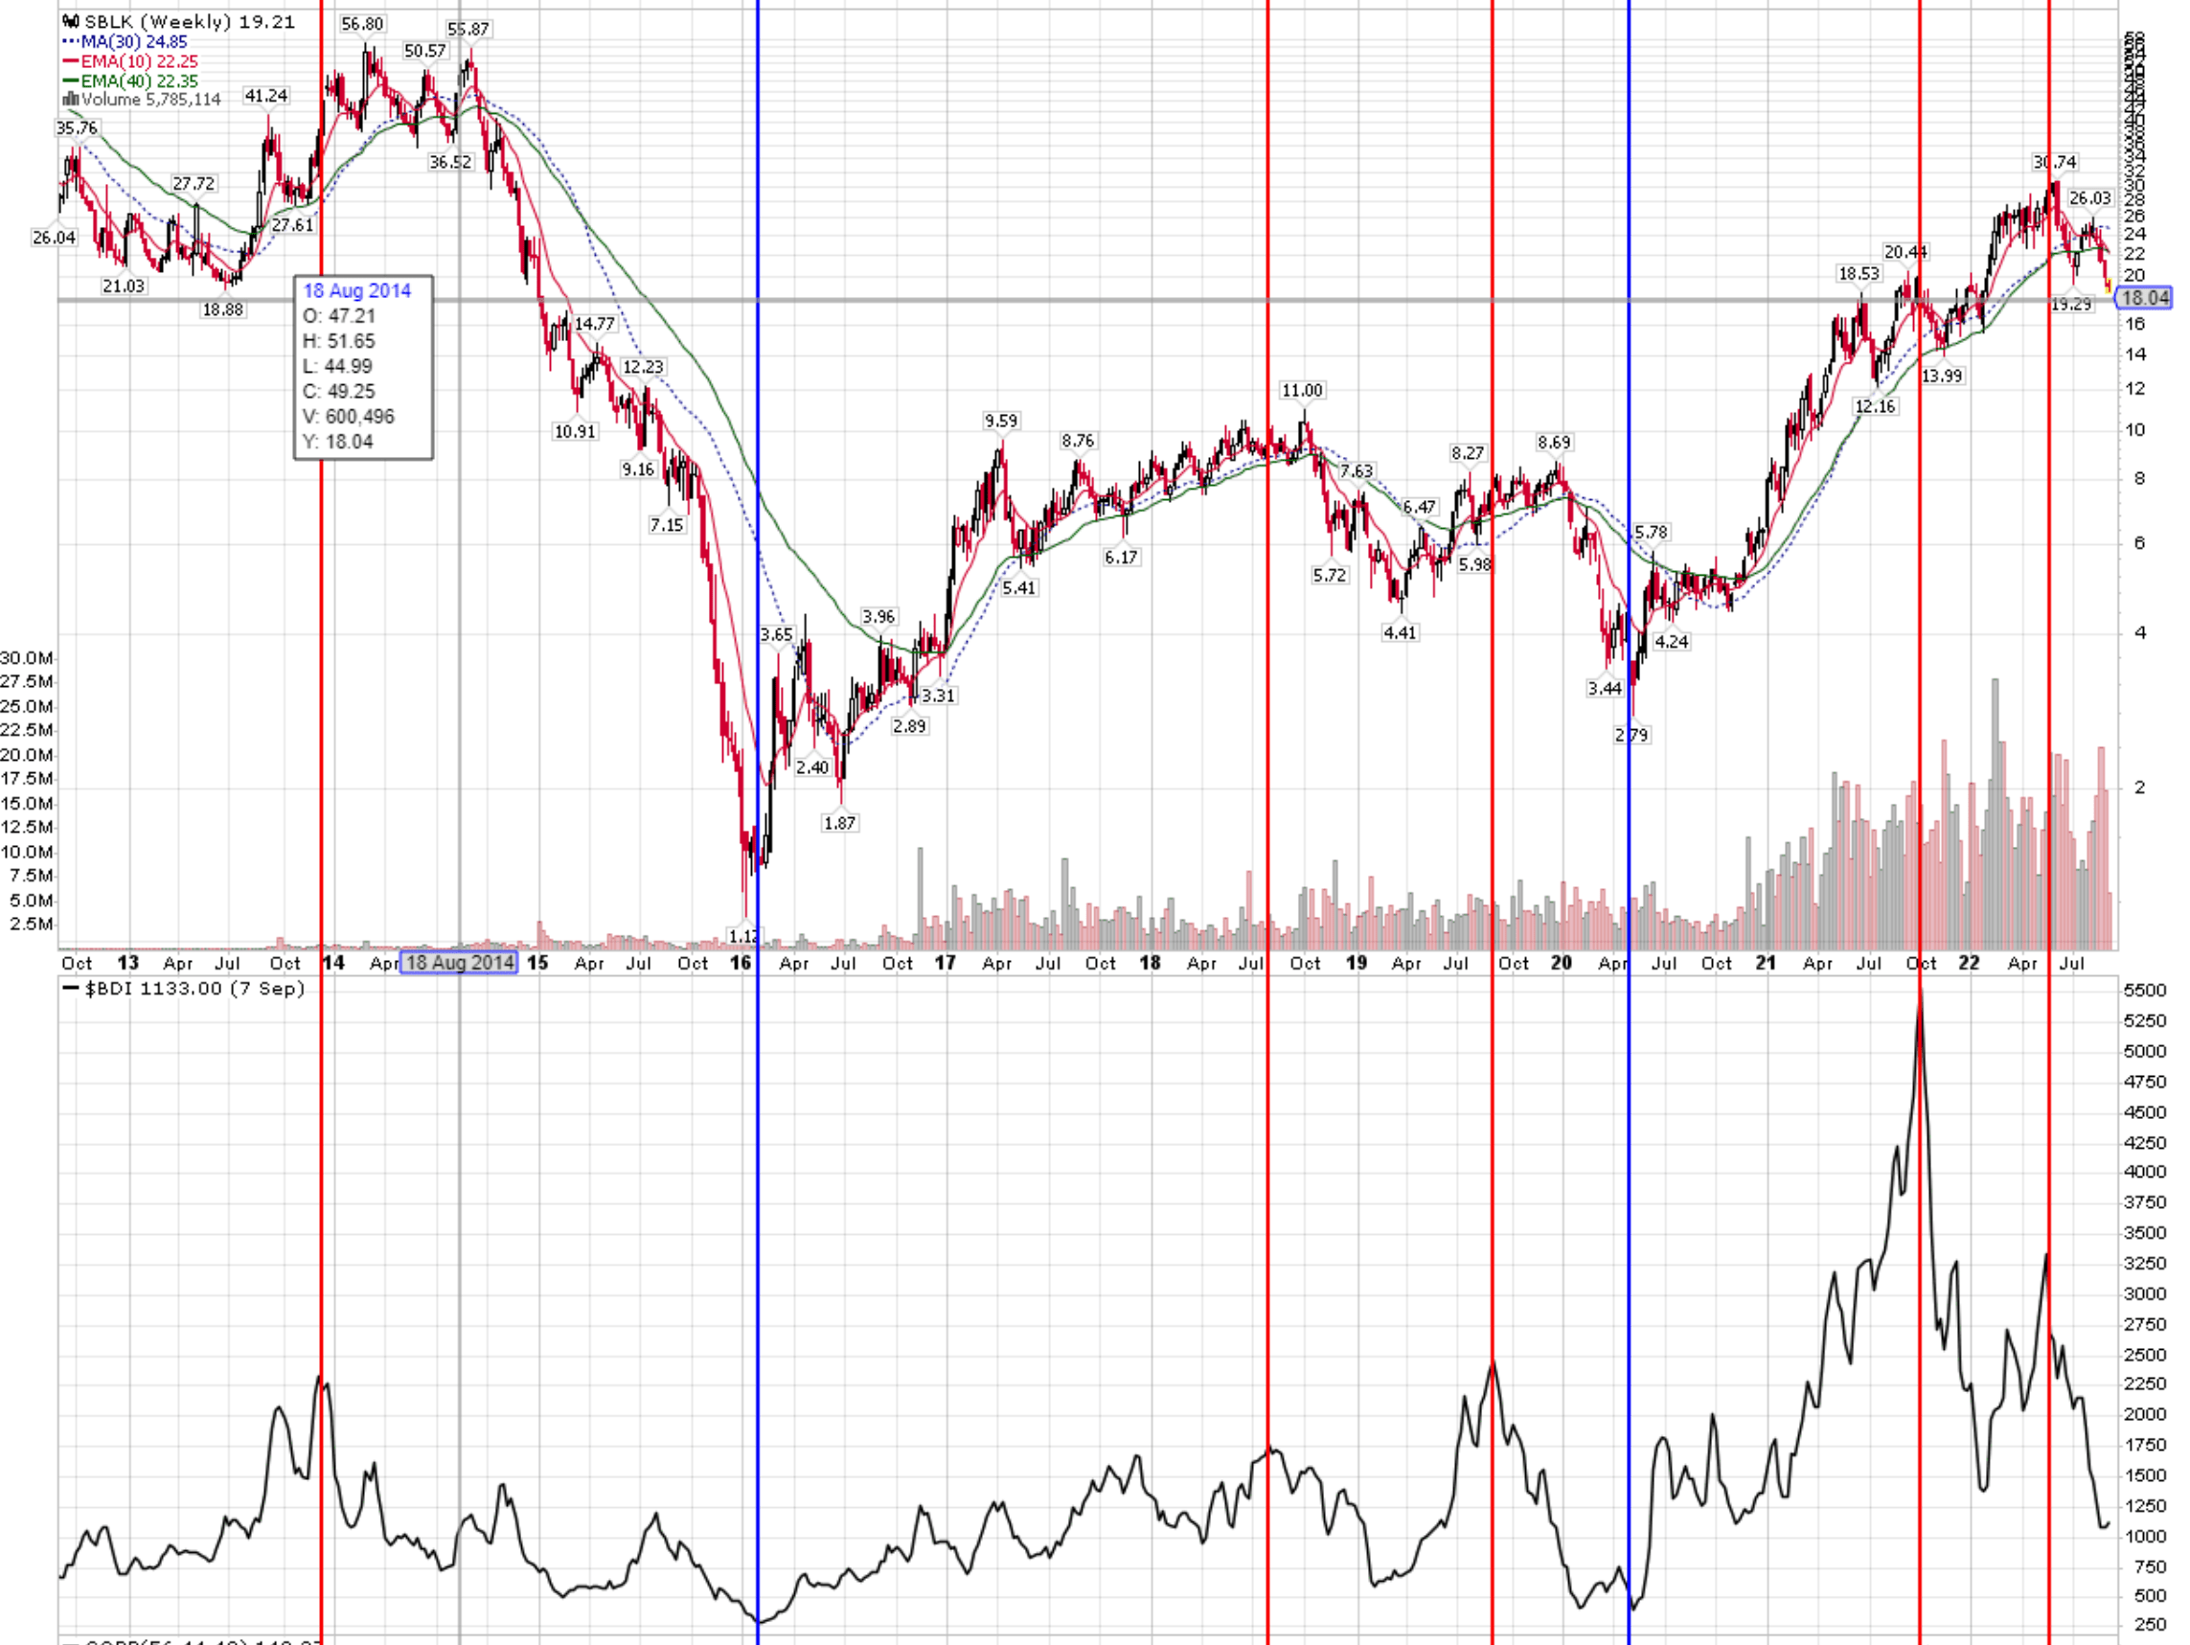Select the MA(30) 24.85 legend entry
This screenshot has width=2190, height=1645.
click(x=125, y=41)
